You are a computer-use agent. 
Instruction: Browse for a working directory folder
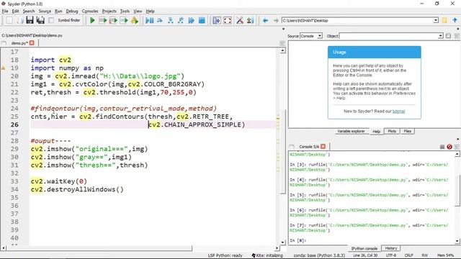coord(444,21)
